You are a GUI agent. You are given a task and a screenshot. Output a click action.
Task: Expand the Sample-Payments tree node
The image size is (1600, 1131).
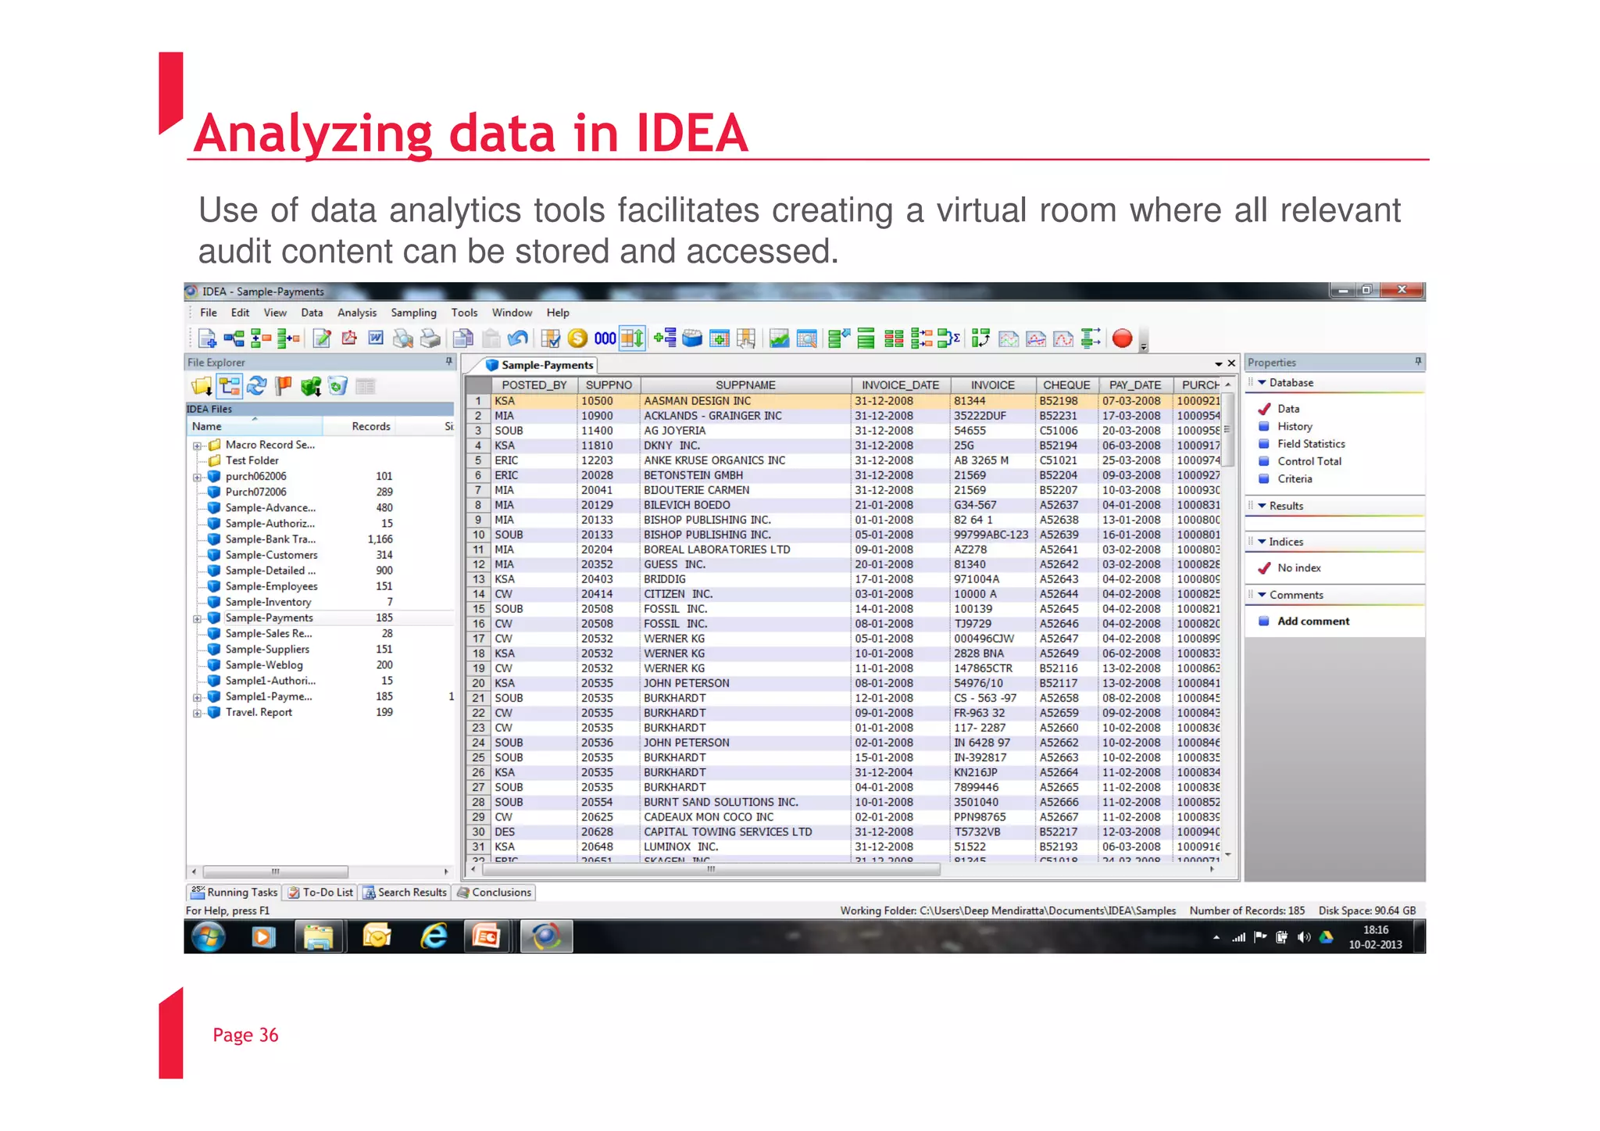197,618
